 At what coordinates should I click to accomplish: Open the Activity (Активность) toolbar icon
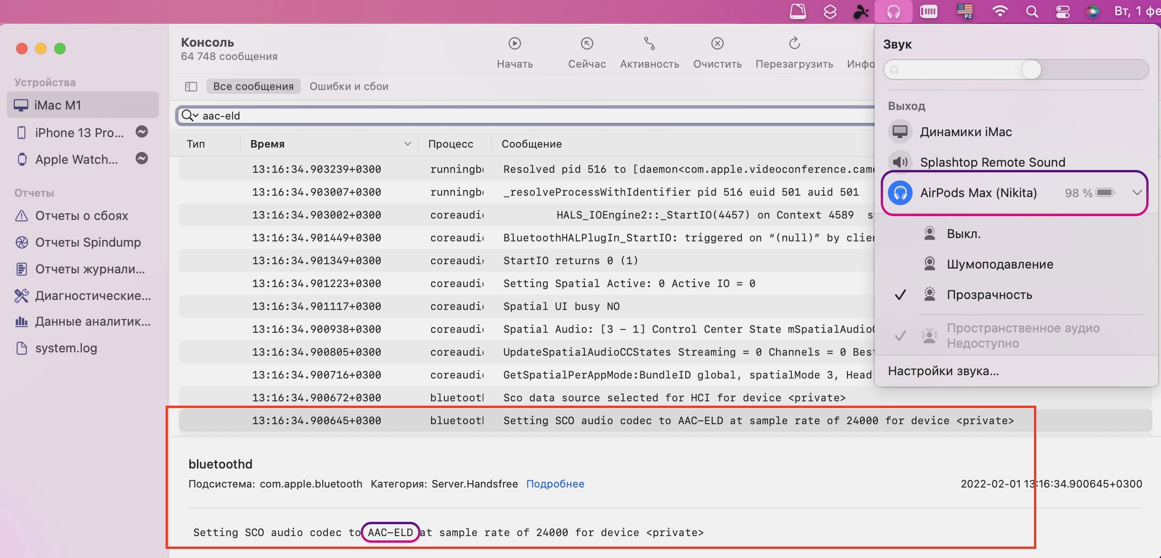pyautogui.click(x=649, y=44)
